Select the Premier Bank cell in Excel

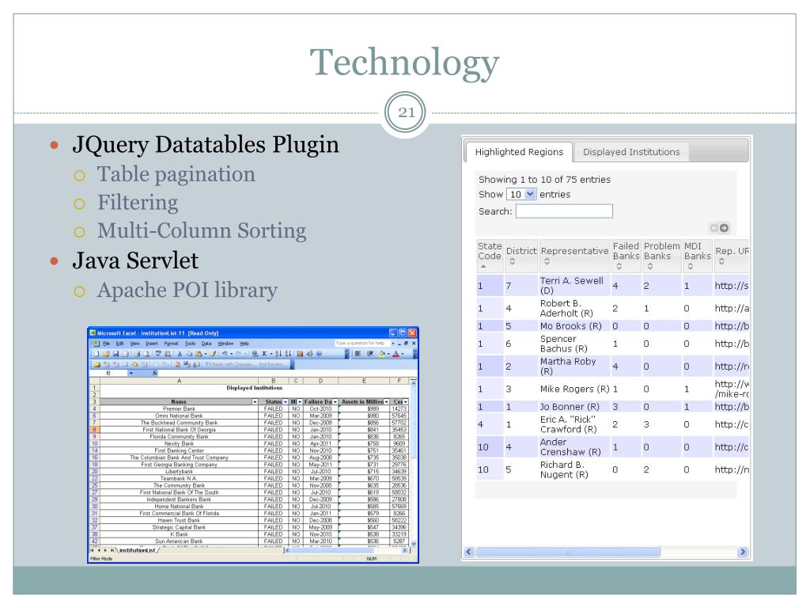[x=179, y=409]
